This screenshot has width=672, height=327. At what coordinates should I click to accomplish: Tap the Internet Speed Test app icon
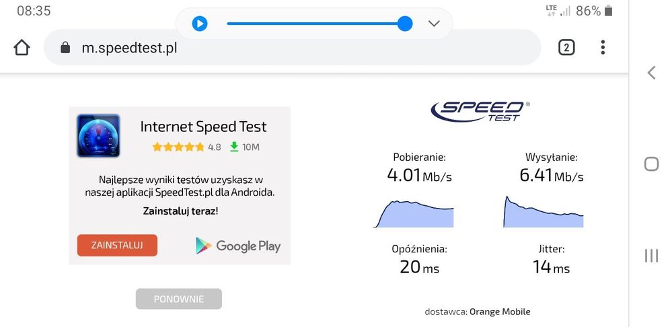click(98, 136)
